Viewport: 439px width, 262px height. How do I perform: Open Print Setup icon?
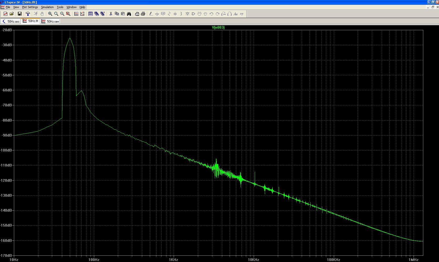click(137, 14)
